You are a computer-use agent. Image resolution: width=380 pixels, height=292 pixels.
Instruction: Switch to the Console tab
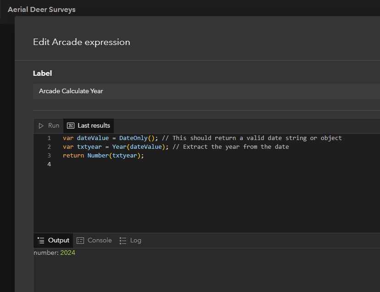[94, 240]
